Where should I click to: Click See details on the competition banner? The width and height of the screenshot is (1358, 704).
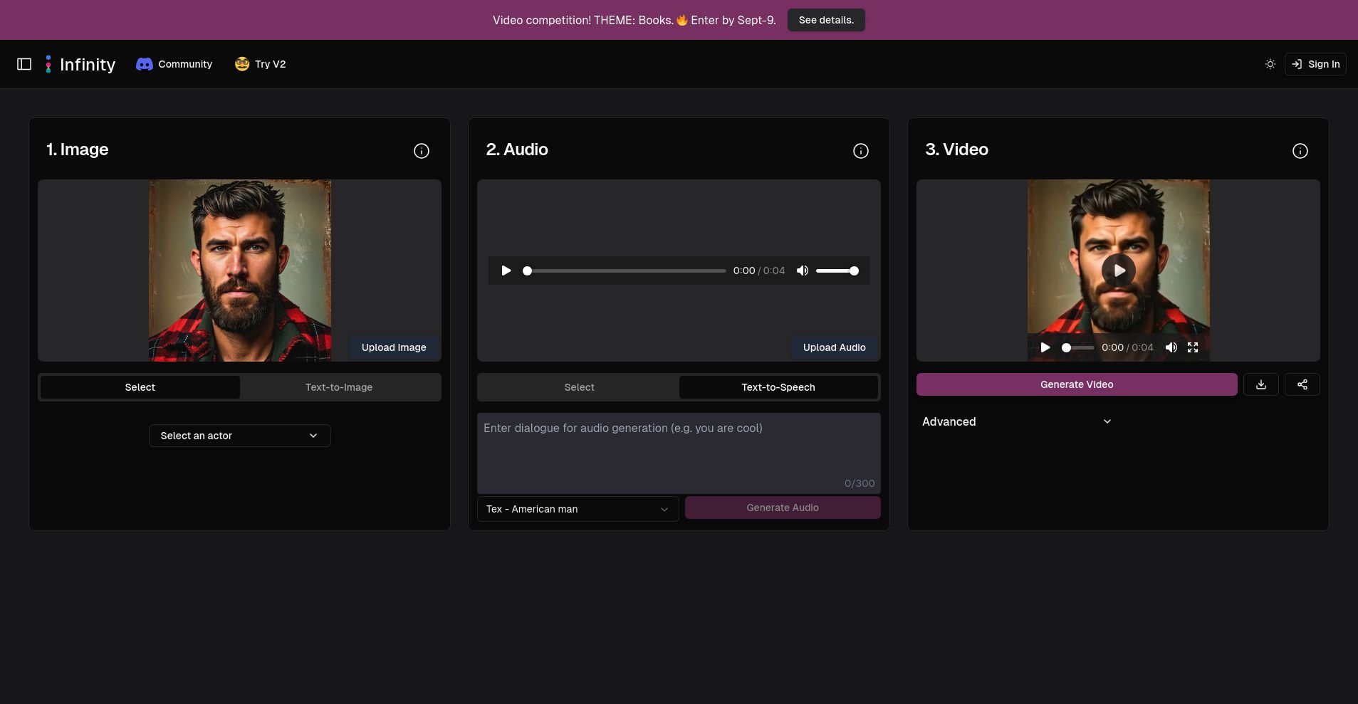click(x=826, y=20)
